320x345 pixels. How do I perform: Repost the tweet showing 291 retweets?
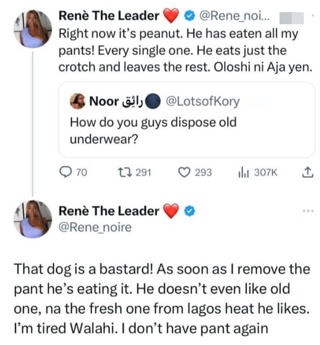[x=123, y=173]
